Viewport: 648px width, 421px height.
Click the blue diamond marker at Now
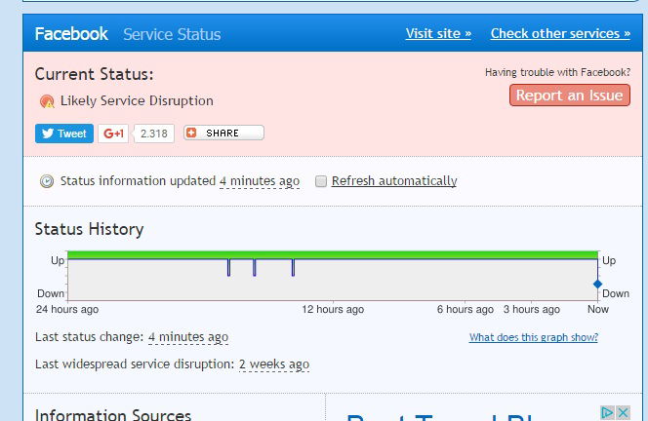pyautogui.click(x=597, y=284)
